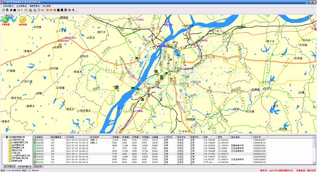Click the dark blue screen toolbar icon
The height and width of the screenshot is (172, 317).
(15, 10)
